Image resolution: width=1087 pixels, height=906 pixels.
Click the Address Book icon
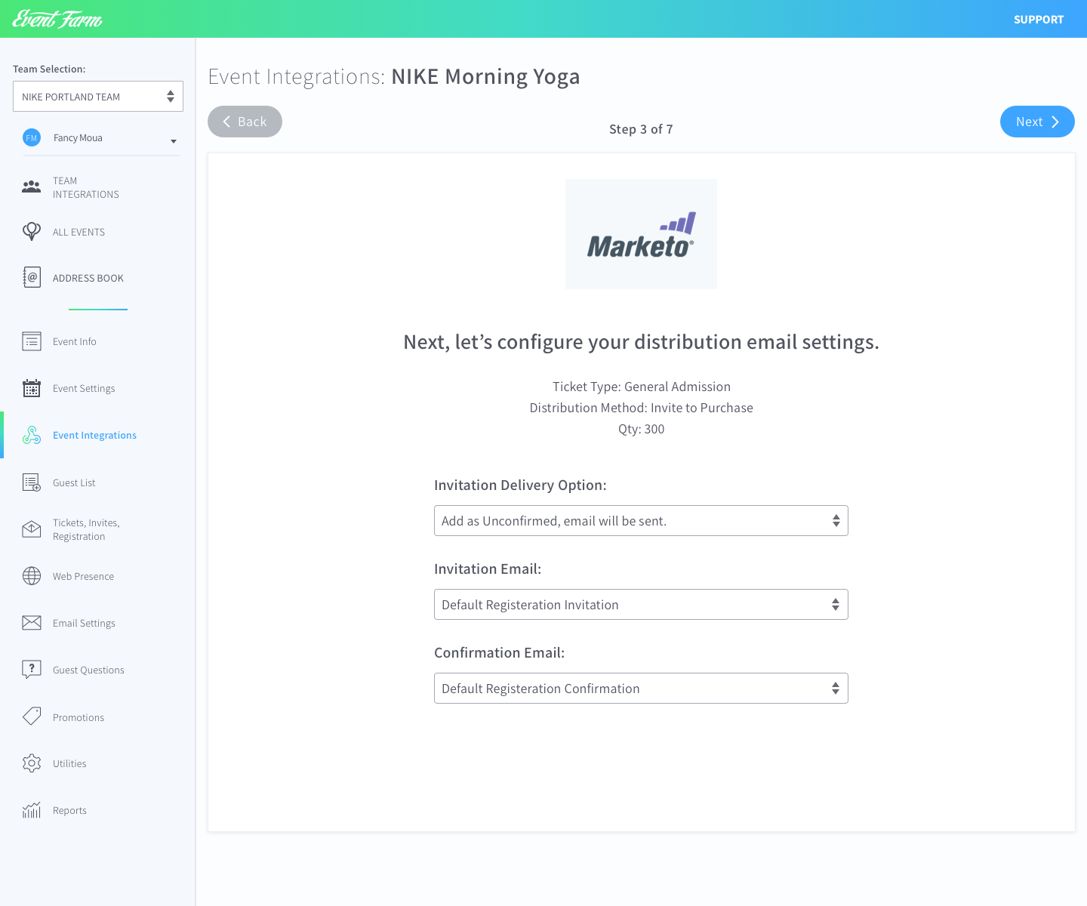pyautogui.click(x=32, y=278)
